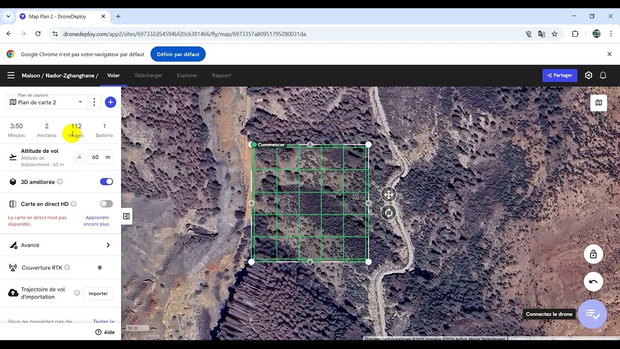The height and width of the screenshot is (349, 620).
Task: Click Définir par défaut button
Action: (178, 54)
